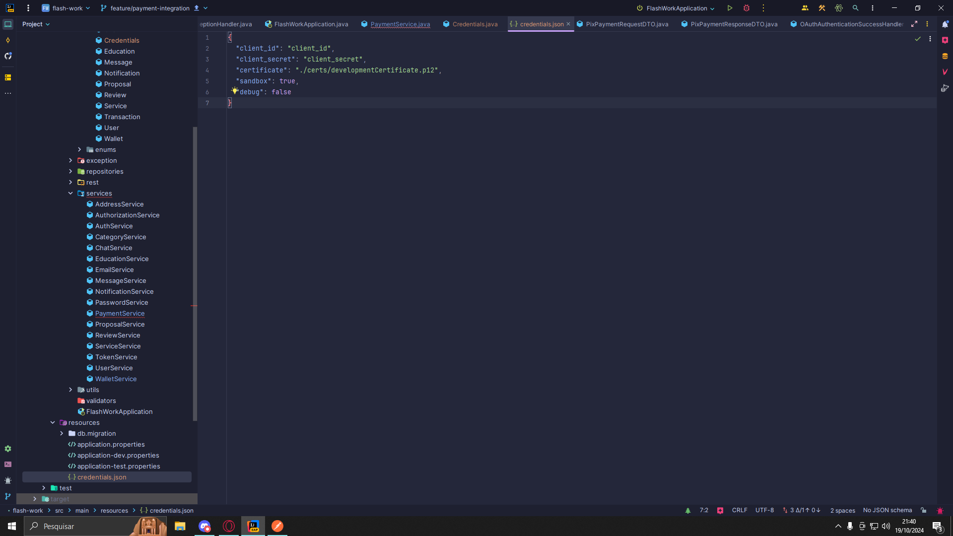Viewport: 953px width, 536px height.
Task: Expand the db.migration folder
Action: click(62, 433)
